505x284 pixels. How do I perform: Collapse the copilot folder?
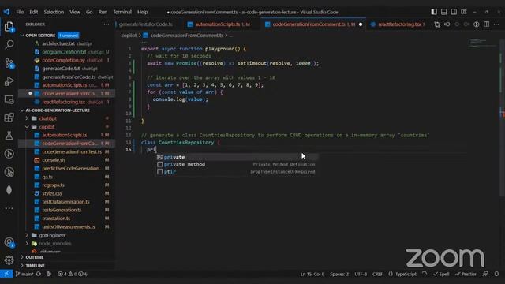coord(47,127)
